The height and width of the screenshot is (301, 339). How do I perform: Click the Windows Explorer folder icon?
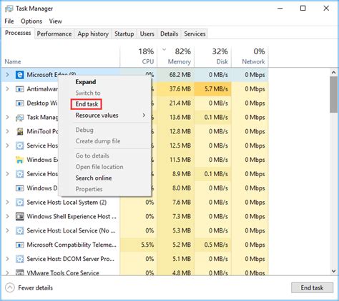coord(19,160)
